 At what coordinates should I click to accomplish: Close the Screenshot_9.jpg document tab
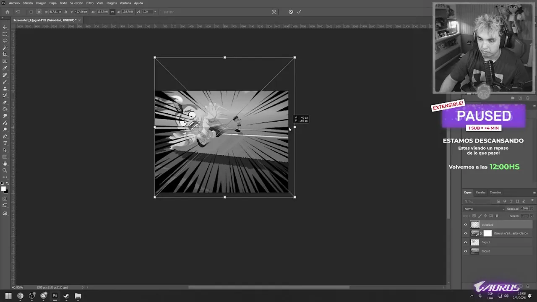point(79,20)
